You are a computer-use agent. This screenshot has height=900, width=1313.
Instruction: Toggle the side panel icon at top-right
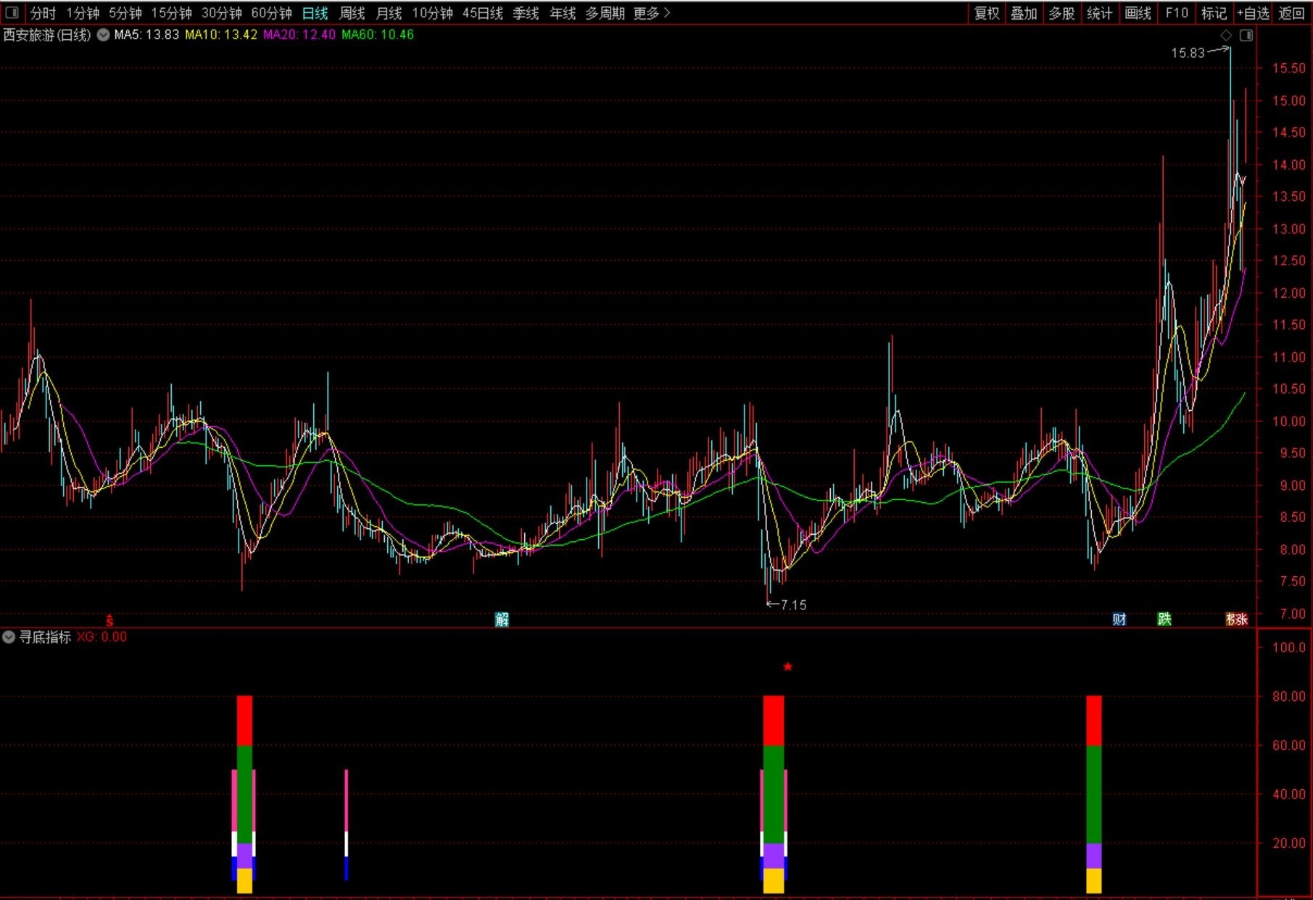[x=1246, y=35]
